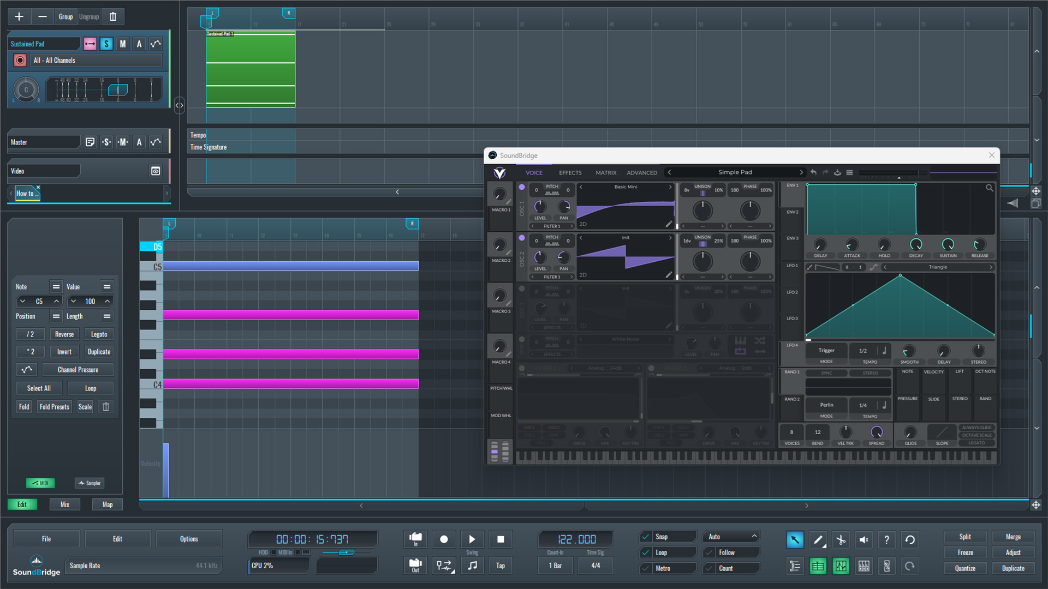The image size is (1048, 589).
Task: Go to previous preset before Simple Pad
Action: [x=670, y=172]
